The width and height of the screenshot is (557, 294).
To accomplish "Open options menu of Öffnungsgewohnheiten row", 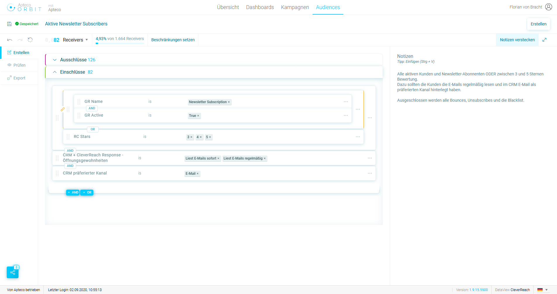I will point(370,158).
